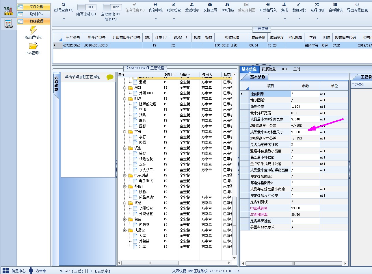Open 设计算法 sidebar section
The image size is (372, 274).
tap(34, 14)
